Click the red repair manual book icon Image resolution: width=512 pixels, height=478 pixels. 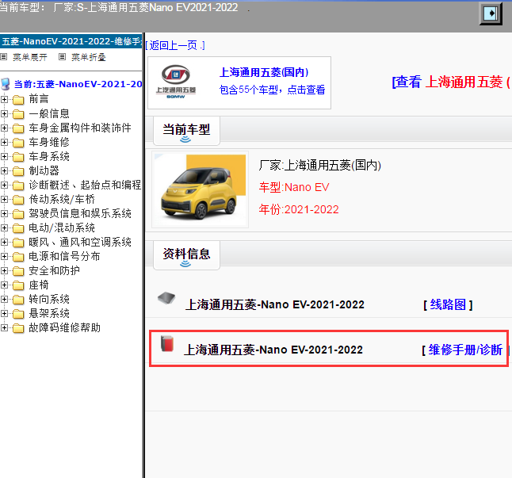[167, 343]
